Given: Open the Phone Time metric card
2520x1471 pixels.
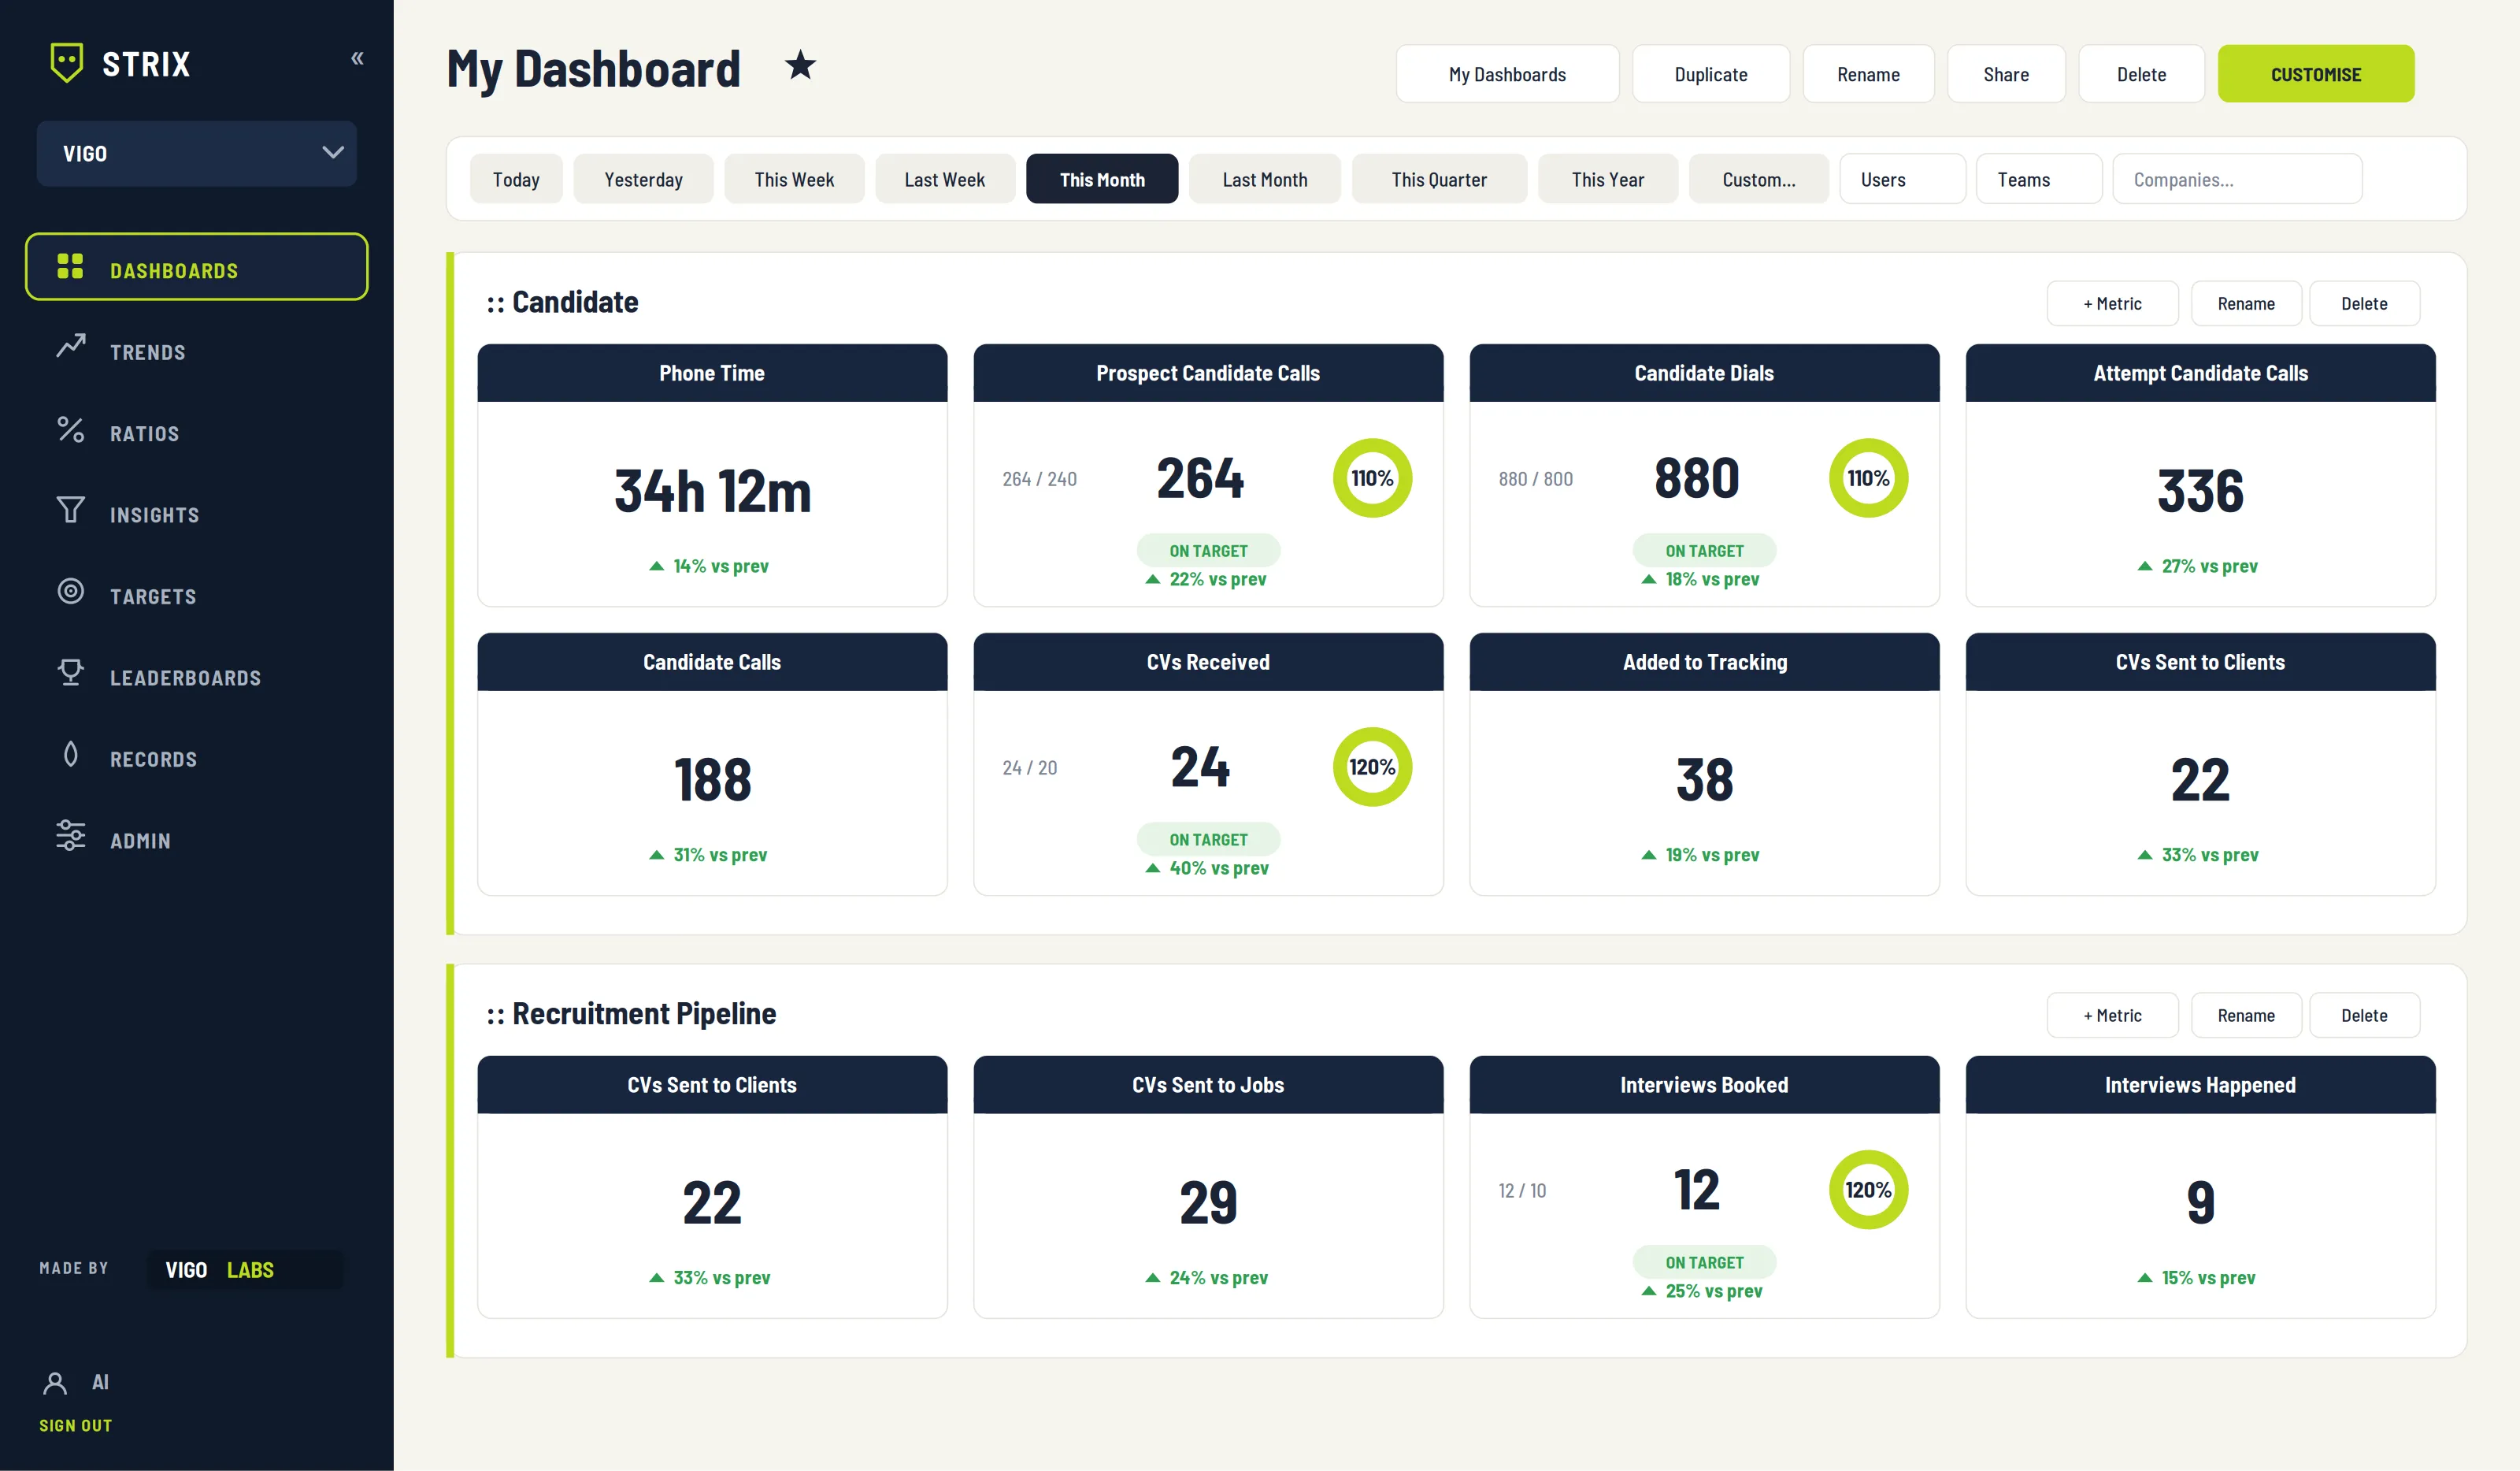Looking at the screenshot, I should 712,475.
